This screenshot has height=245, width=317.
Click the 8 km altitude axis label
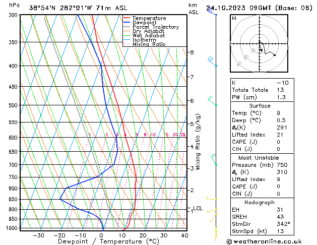click(x=192, y=52)
